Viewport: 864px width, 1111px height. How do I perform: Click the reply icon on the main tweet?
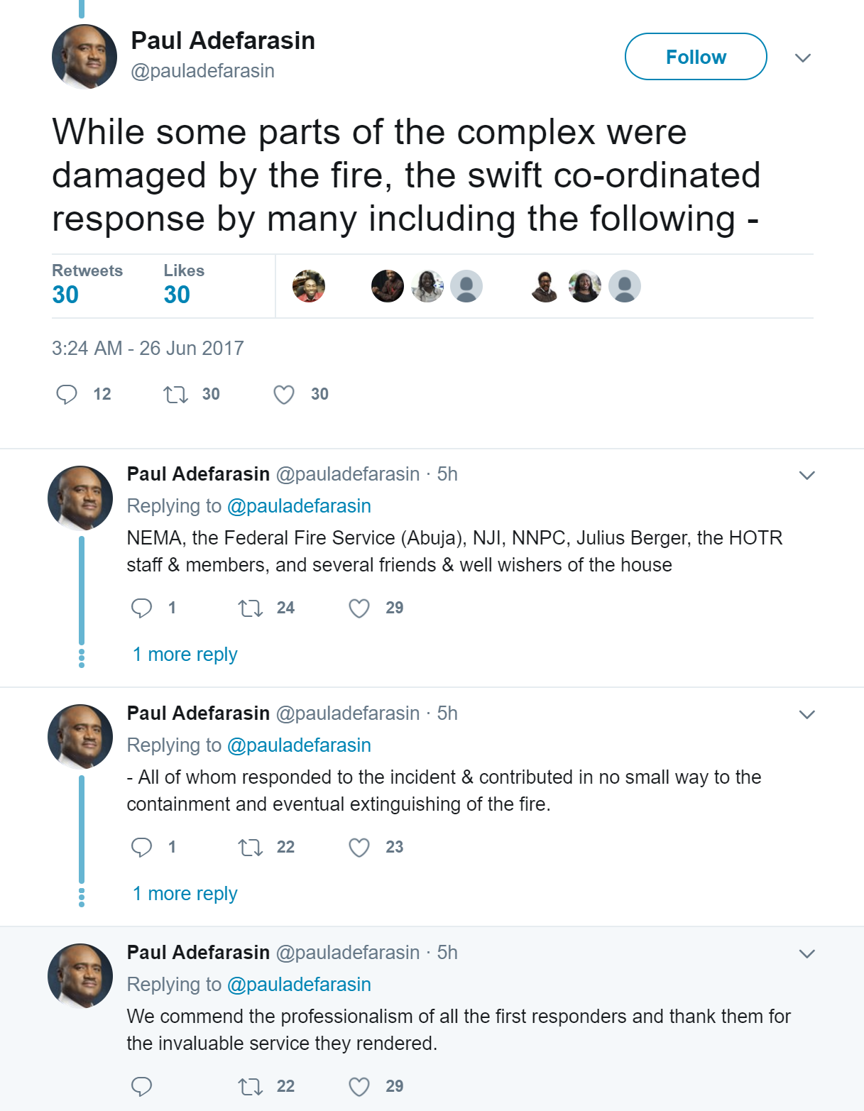[x=67, y=394]
